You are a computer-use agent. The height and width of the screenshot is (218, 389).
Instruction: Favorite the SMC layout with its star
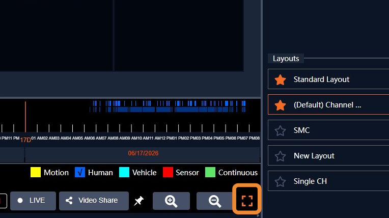pos(280,130)
